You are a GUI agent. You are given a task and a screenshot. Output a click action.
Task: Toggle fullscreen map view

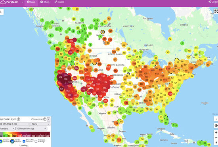tap(216, 11)
